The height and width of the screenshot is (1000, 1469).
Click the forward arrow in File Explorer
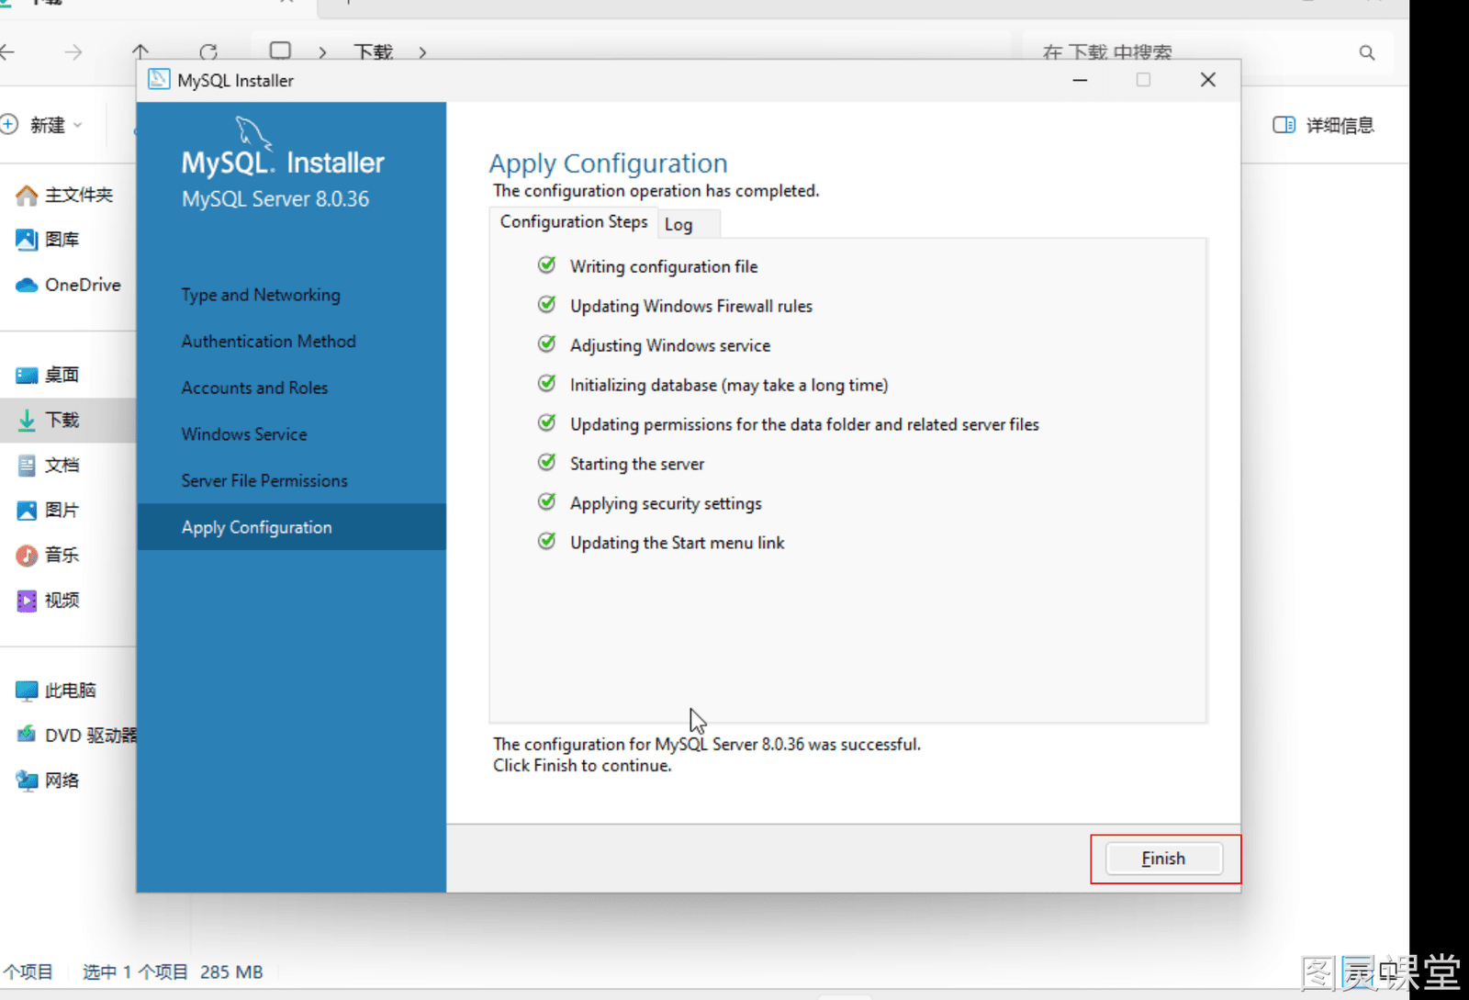(x=73, y=52)
